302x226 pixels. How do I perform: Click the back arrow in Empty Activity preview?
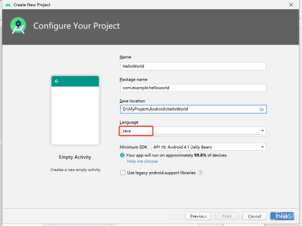coord(57,81)
